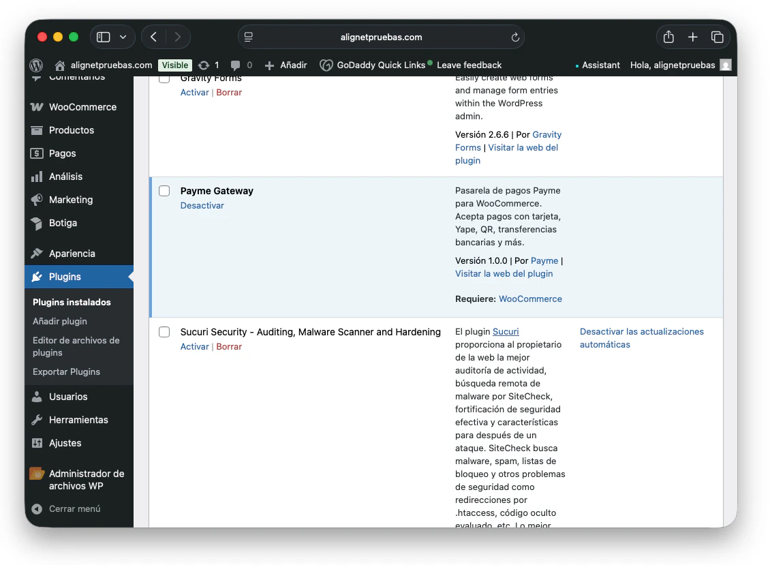This screenshot has height=565, width=770.
Task: Tick the Sucuri Security checkbox
Action: [x=164, y=332]
